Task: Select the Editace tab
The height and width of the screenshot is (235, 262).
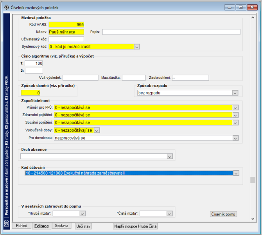Action: coord(41,226)
